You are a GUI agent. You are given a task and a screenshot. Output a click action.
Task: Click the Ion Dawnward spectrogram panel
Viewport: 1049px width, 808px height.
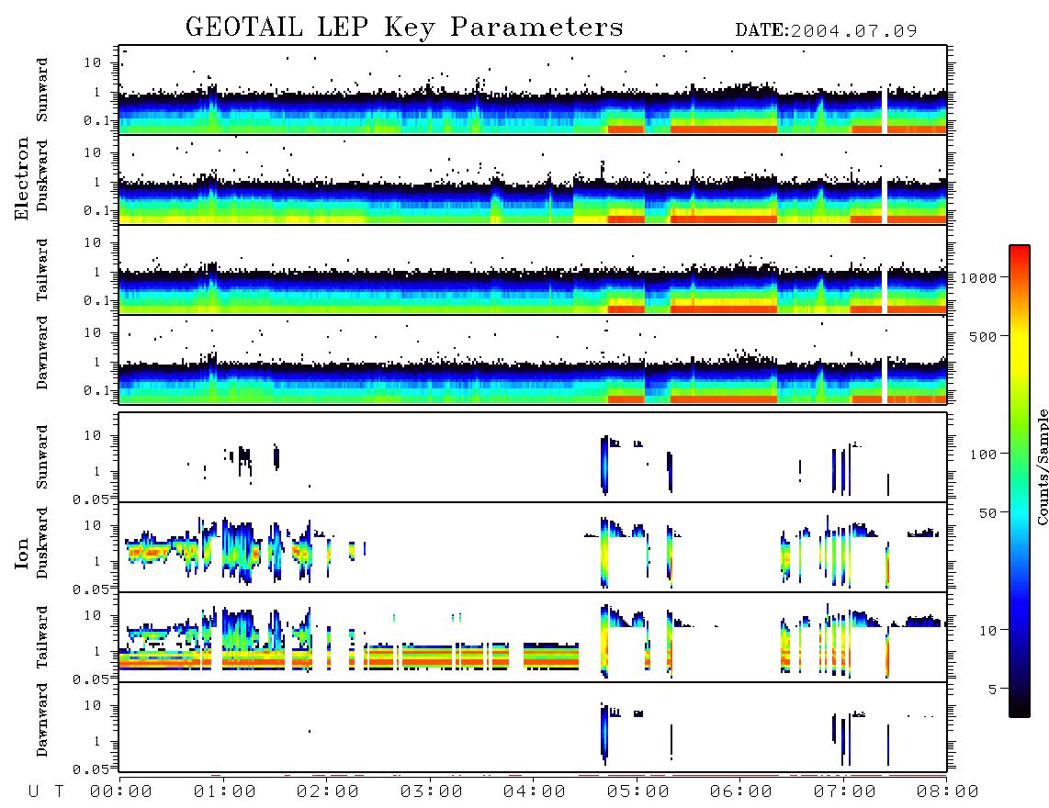[x=533, y=727]
